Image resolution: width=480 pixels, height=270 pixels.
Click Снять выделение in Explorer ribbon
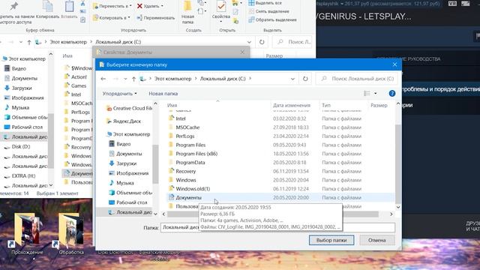click(268, 11)
